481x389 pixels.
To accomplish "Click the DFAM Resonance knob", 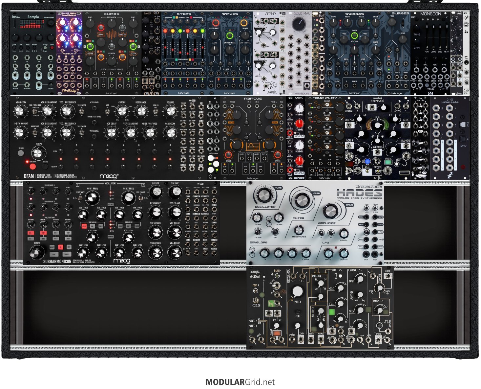I will [141, 112].
